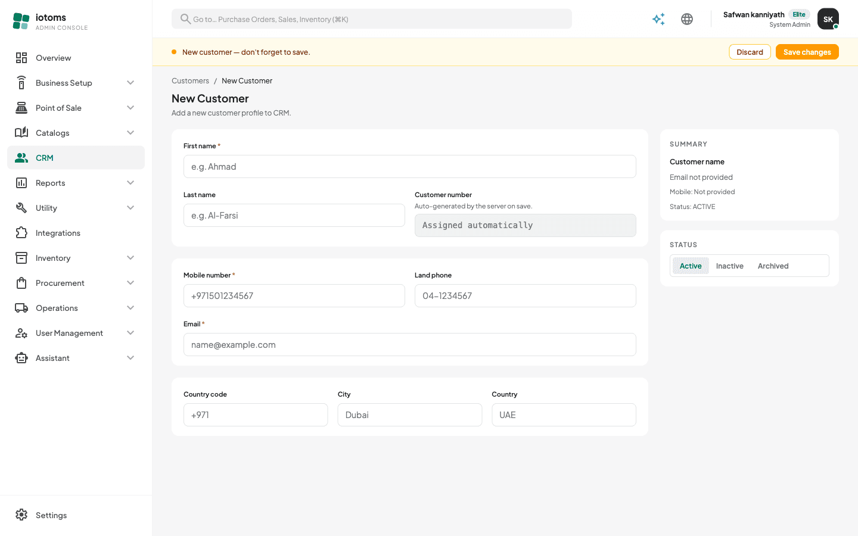The width and height of the screenshot is (858, 536).
Task: Click Save changes button
Action: (807, 52)
